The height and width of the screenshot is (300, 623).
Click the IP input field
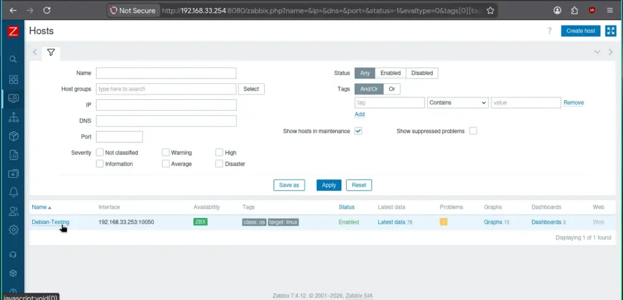point(166,105)
